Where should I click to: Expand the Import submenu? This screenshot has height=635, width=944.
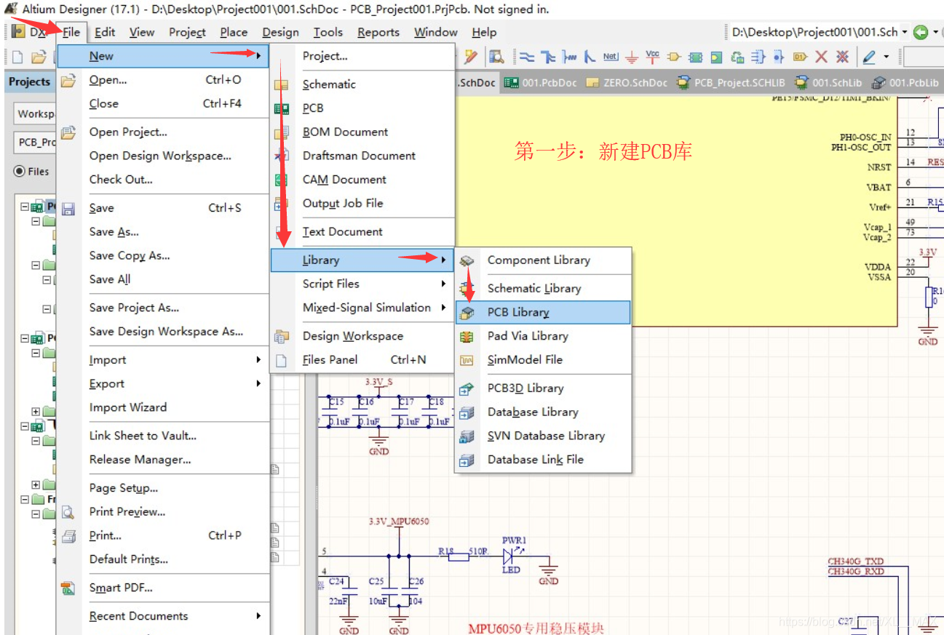164,360
